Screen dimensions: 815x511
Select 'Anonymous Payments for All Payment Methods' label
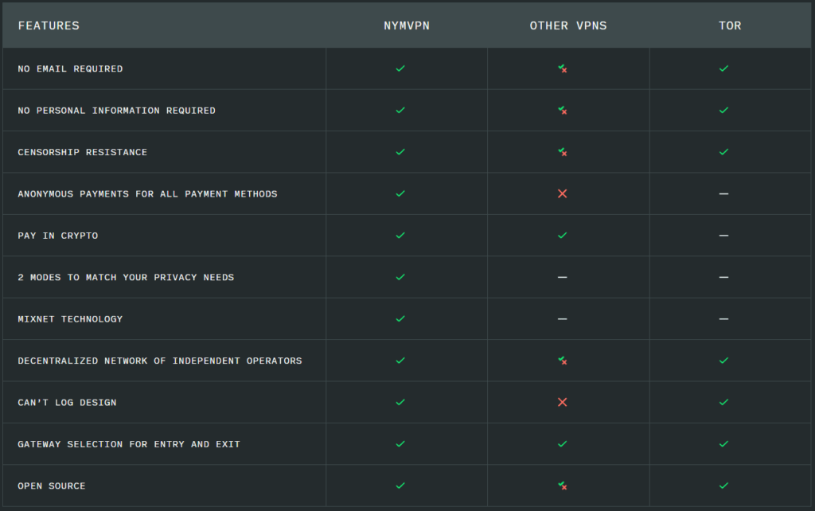tap(147, 194)
